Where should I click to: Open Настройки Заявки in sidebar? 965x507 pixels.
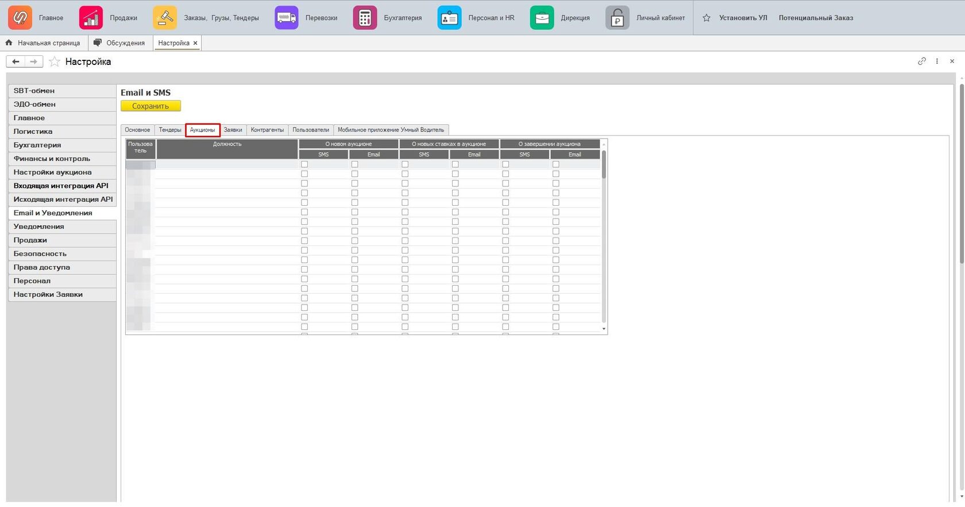pyautogui.click(x=62, y=294)
